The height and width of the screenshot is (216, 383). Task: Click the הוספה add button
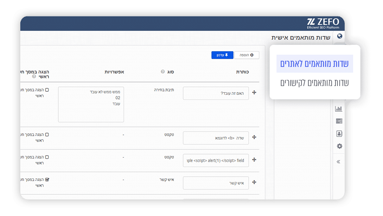pos(246,55)
